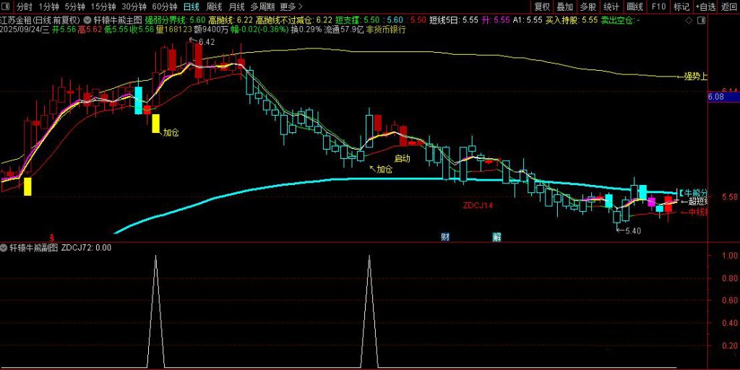
Task: Click the 财 financial marker icon
Action: pos(446,236)
